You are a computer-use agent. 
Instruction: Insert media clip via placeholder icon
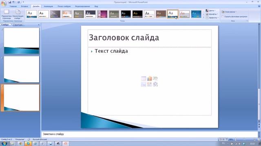coord(155,84)
